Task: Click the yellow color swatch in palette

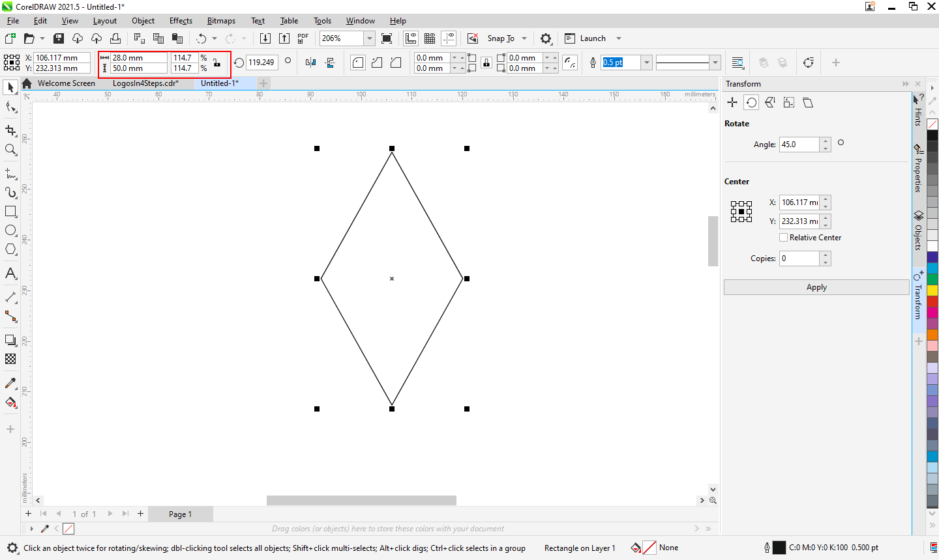Action: [932, 290]
